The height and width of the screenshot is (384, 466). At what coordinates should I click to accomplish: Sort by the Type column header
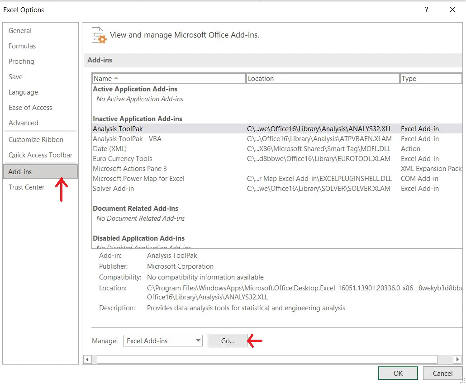[x=431, y=78]
